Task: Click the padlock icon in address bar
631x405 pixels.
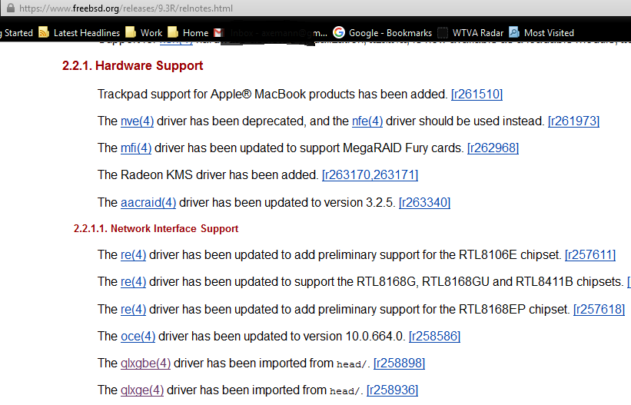Action: (11, 8)
